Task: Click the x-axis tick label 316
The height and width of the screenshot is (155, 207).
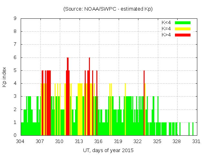Action: coord(98,141)
